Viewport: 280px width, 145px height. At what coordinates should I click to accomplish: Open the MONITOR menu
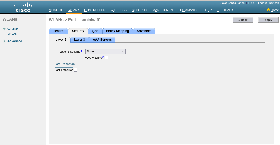pos(56,10)
